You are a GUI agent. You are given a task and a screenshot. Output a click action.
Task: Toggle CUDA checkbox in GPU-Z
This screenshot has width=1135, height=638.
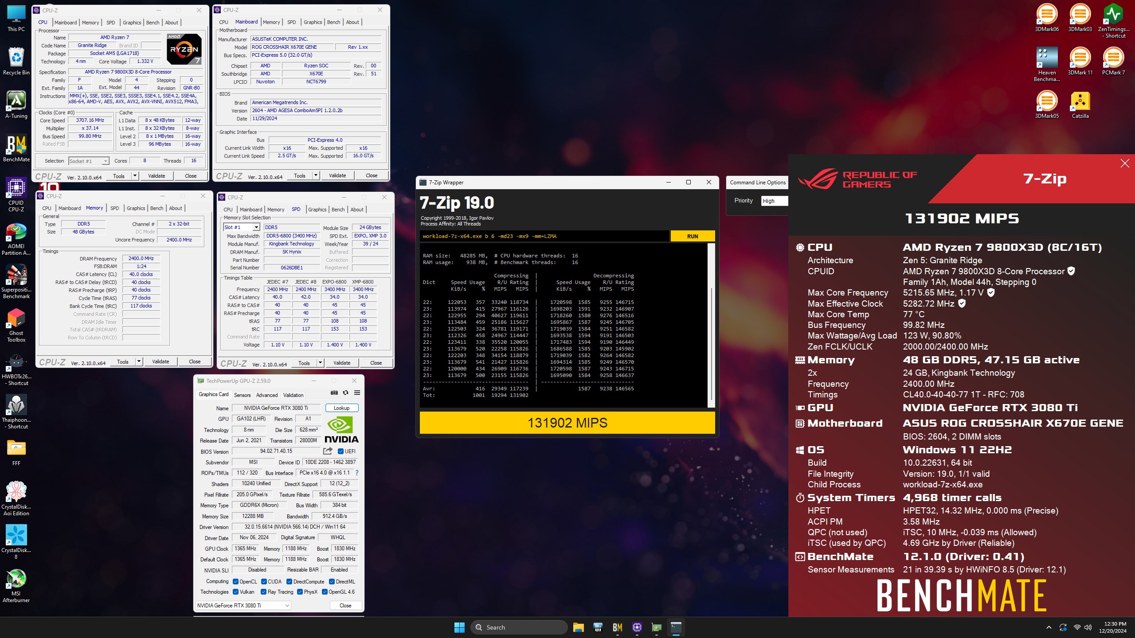click(264, 582)
